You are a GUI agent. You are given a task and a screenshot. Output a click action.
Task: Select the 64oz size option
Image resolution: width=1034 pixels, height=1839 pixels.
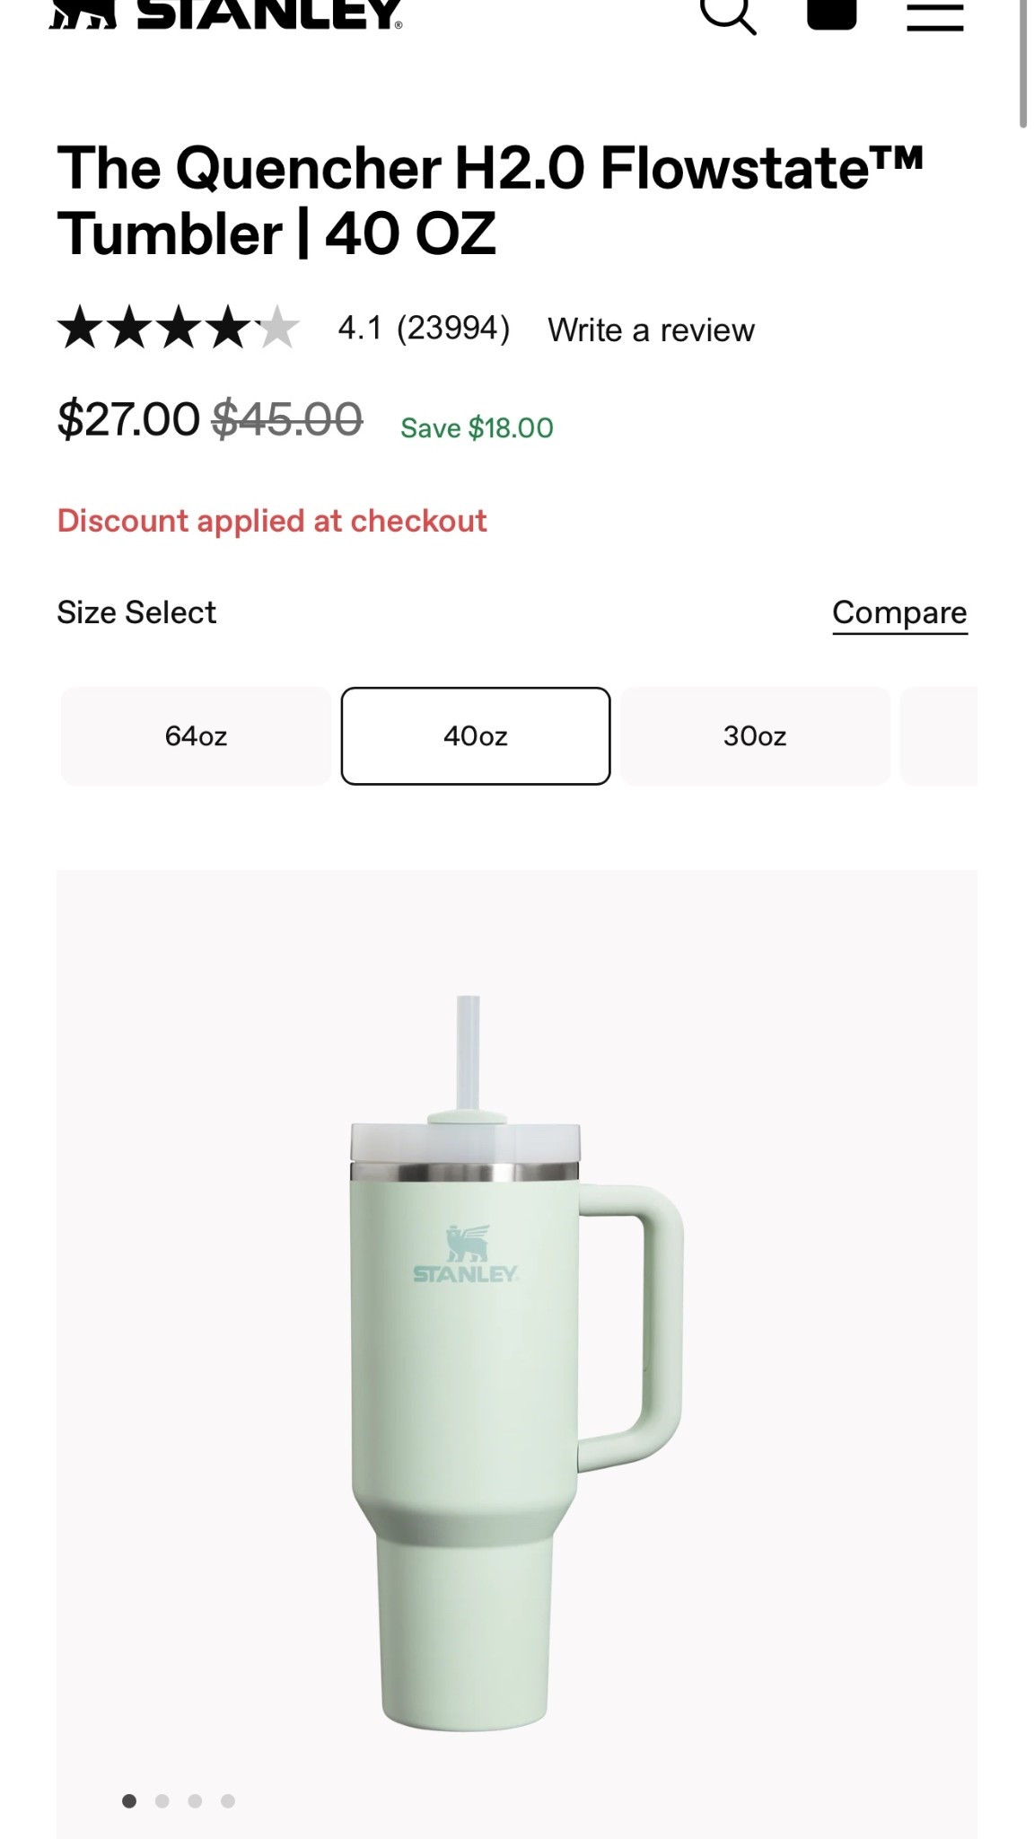pyautogui.click(x=196, y=736)
